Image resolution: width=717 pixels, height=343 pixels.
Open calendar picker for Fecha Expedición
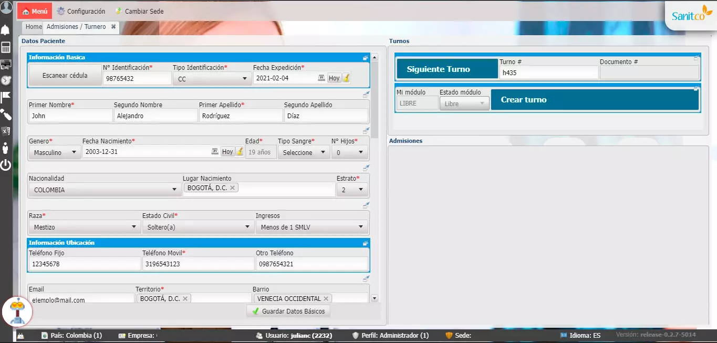pos(321,78)
